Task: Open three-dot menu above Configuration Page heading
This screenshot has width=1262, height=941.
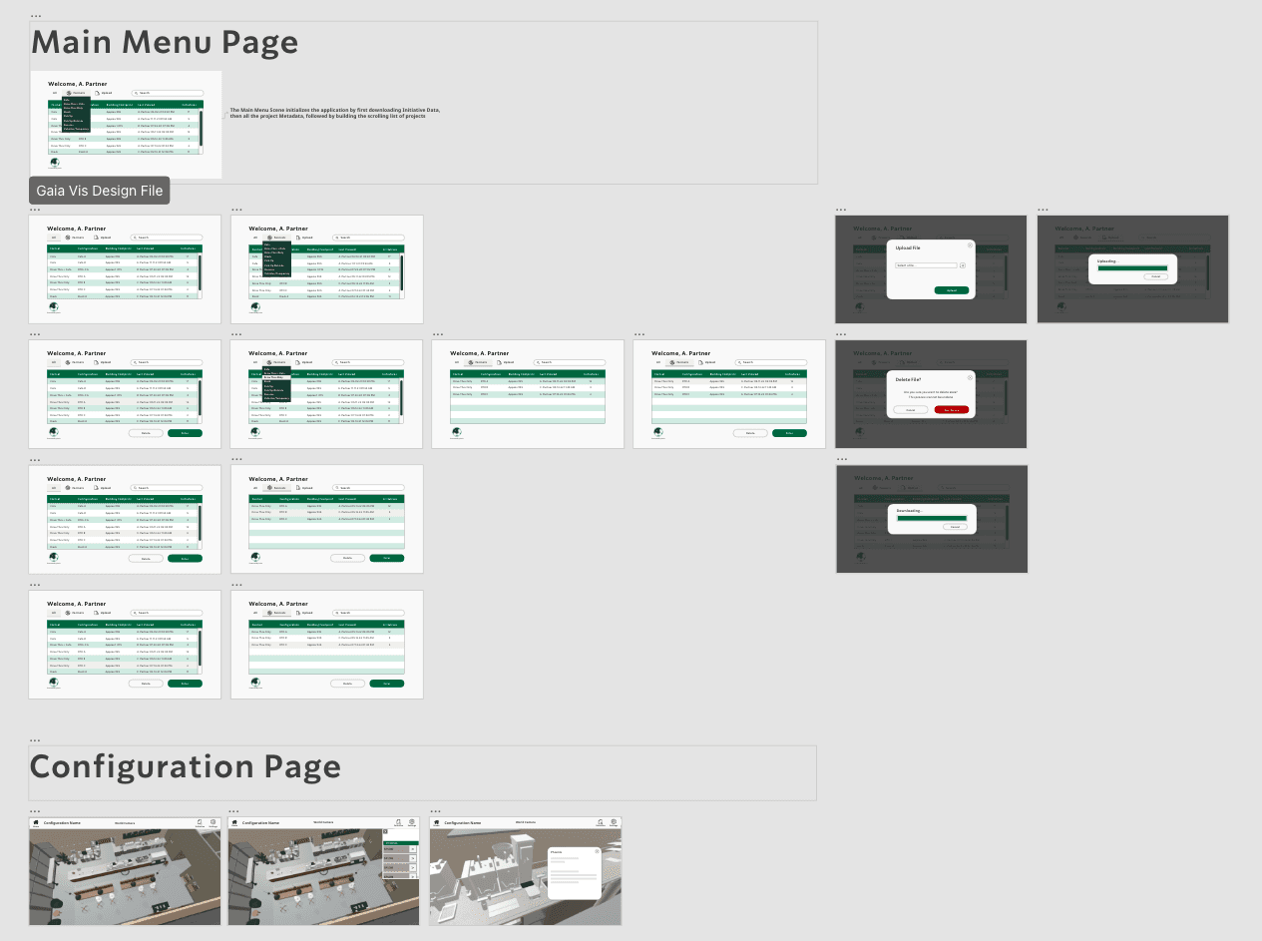Action: click(36, 740)
